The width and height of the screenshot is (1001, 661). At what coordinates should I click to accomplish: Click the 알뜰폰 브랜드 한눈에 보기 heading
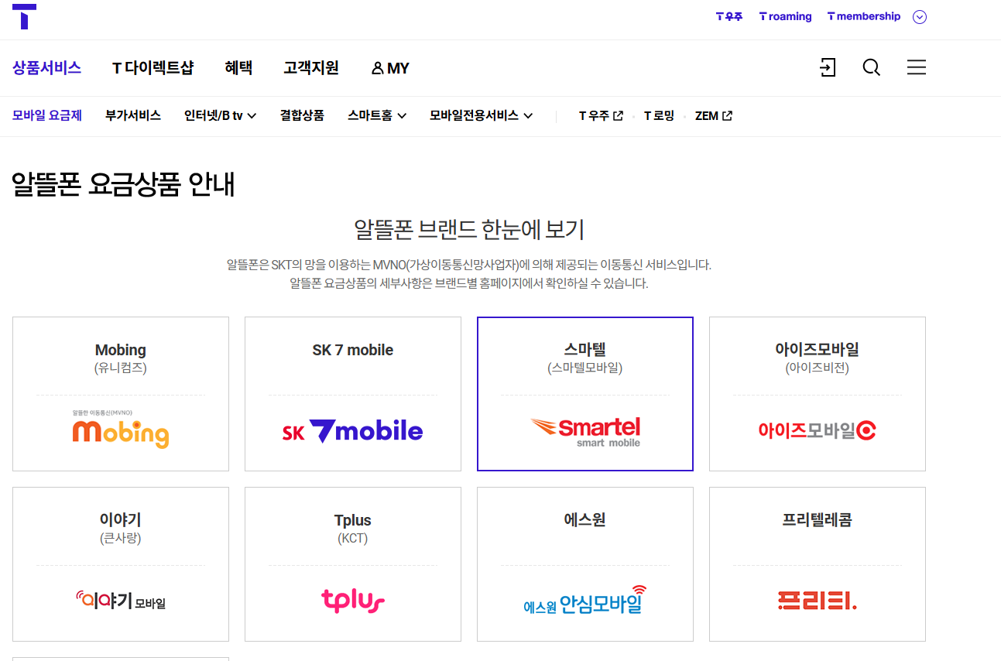click(469, 229)
